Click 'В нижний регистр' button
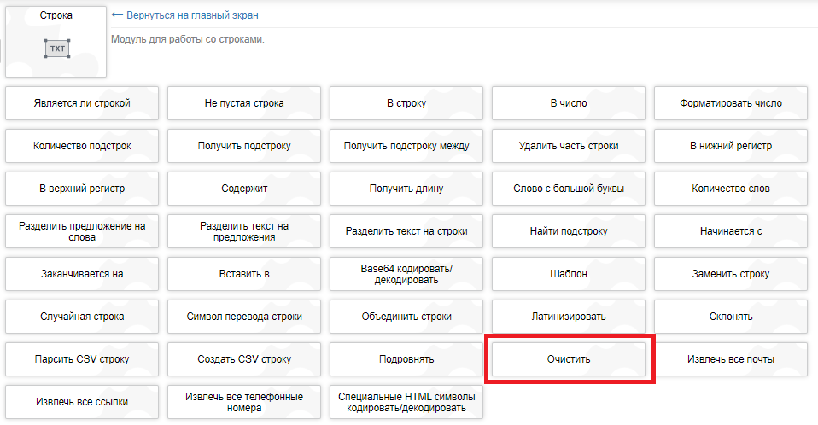818x425 pixels. (731, 146)
